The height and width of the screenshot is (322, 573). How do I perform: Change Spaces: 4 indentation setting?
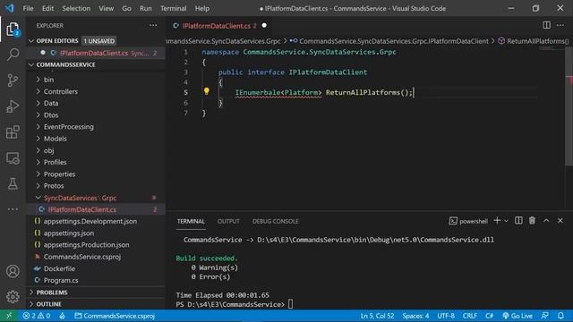coord(415,316)
